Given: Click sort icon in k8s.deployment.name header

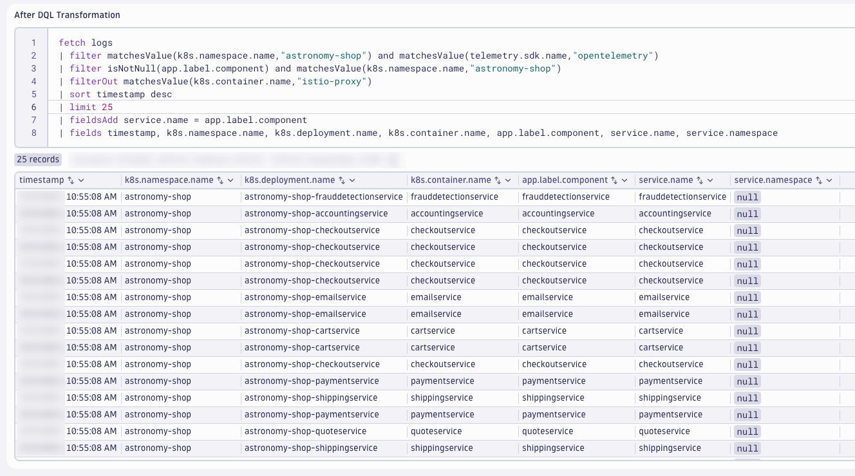Looking at the screenshot, I should pos(342,180).
